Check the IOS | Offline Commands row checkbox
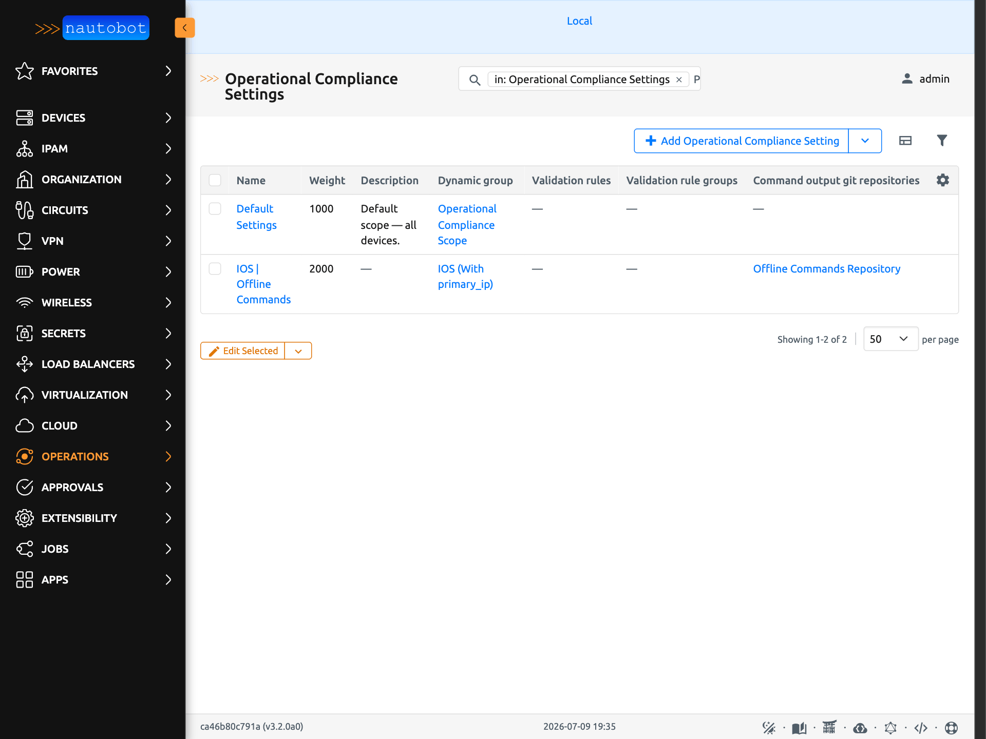 point(215,269)
